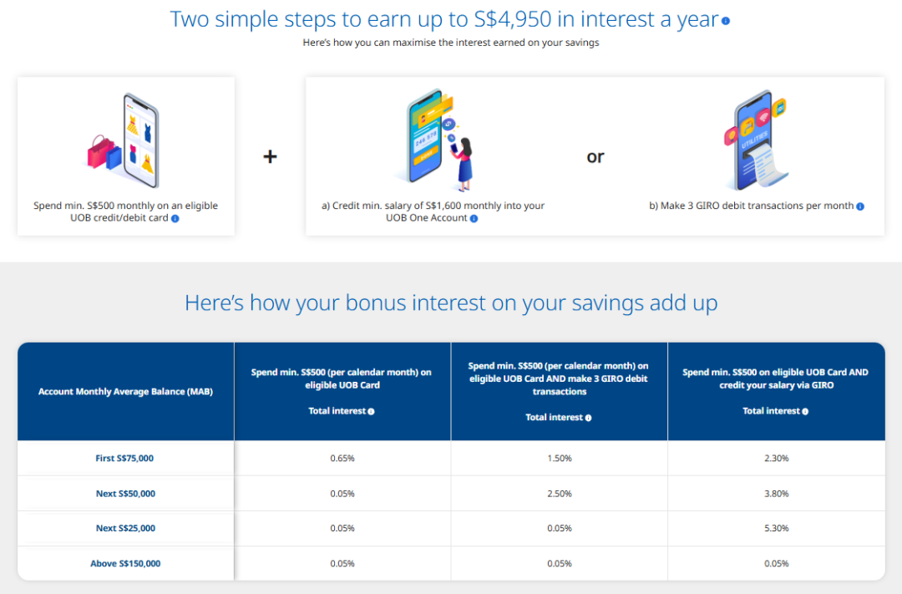Click 'Next S$25,000' row label
Screen dimensions: 902x594
click(x=125, y=528)
